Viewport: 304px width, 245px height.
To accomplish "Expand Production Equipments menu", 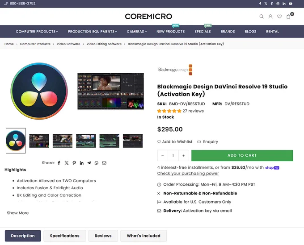I will 93,31.
